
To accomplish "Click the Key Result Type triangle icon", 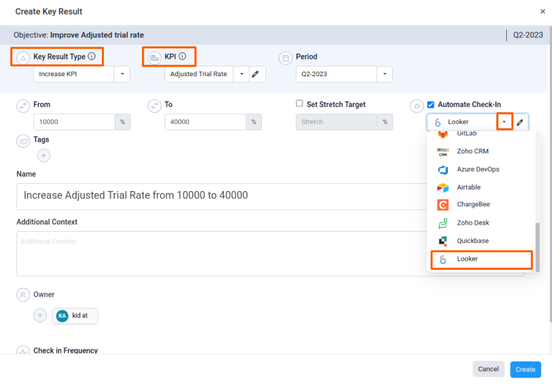I will (23, 58).
